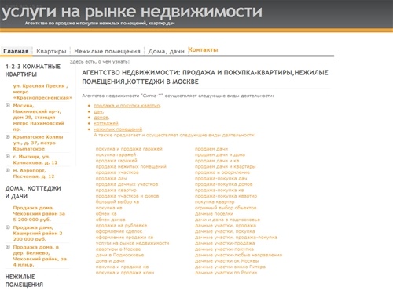Viewport: 393px width, 294px height.
Task: Open the Главная tab
Action: (16, 51)
